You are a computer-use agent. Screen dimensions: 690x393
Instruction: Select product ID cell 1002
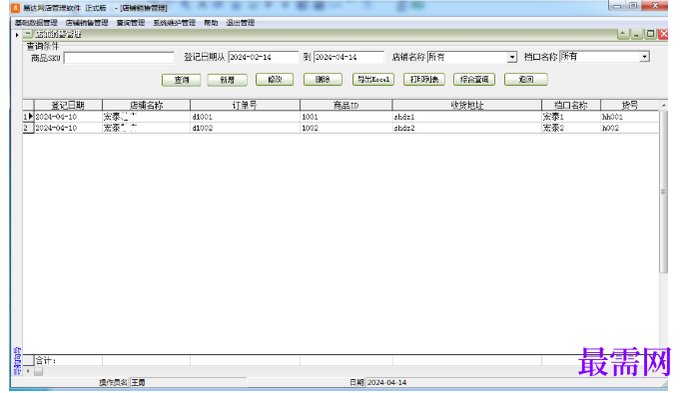tap(346, 128)
